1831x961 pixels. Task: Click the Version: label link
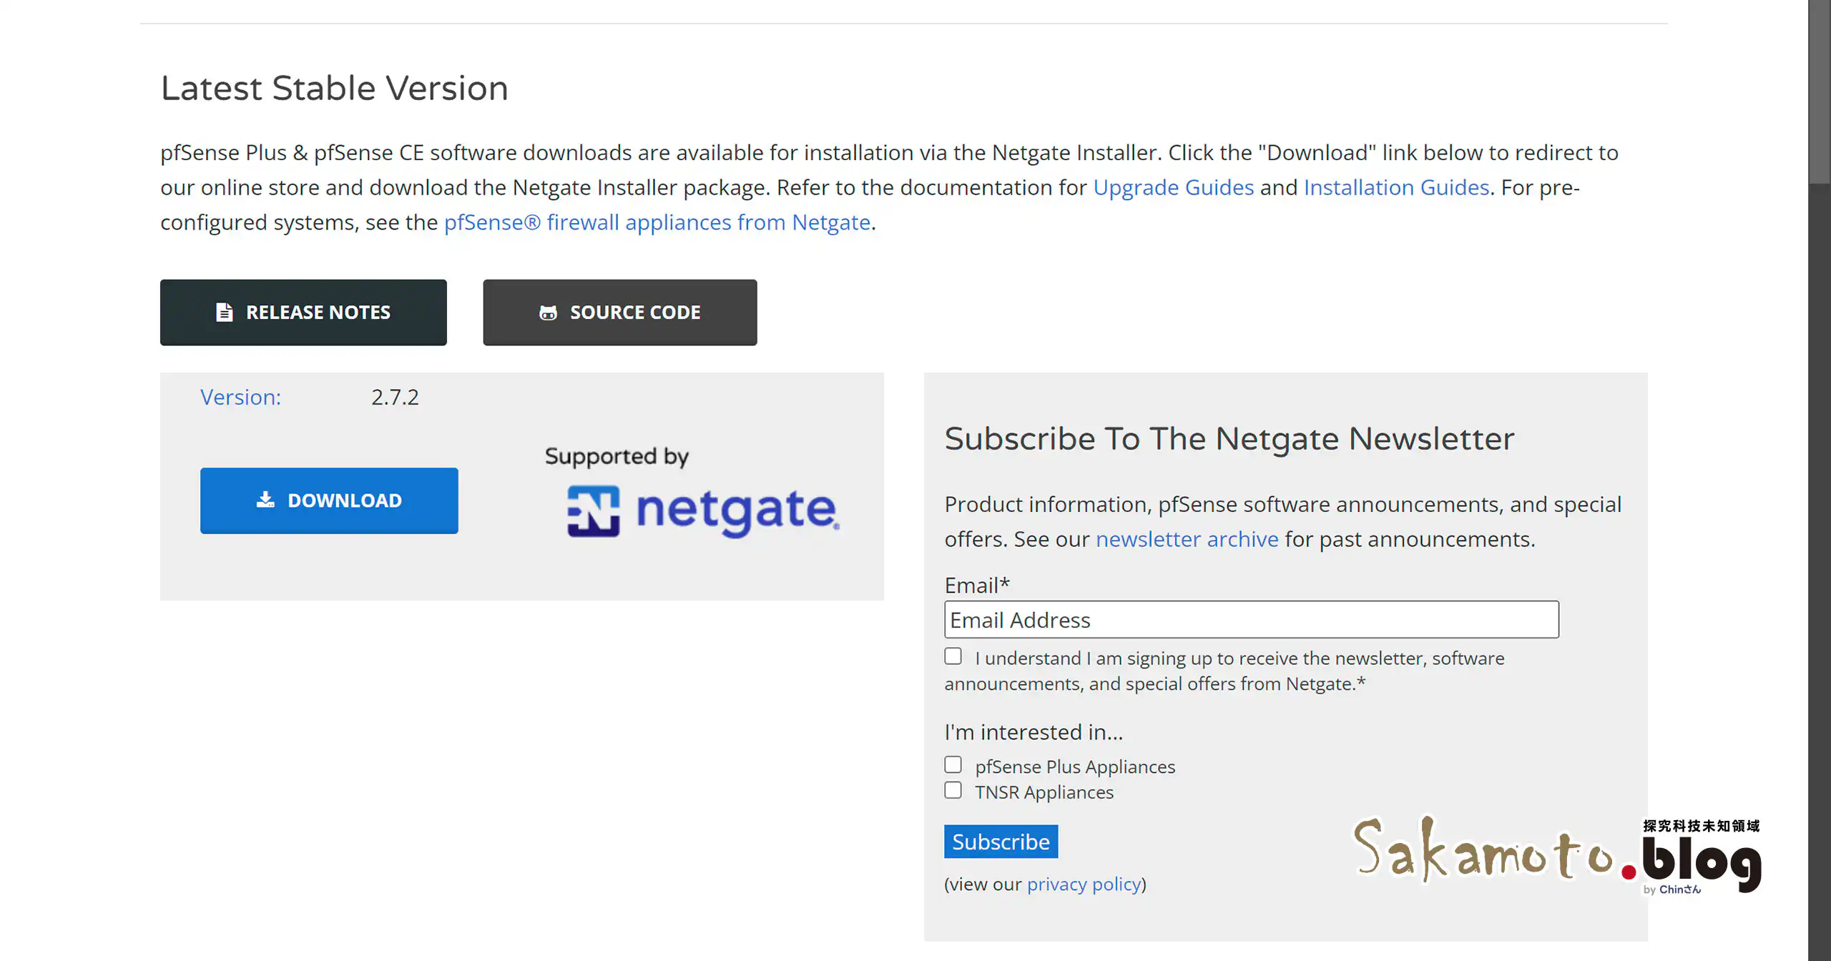pyautogui.click(x=240, y=398)
